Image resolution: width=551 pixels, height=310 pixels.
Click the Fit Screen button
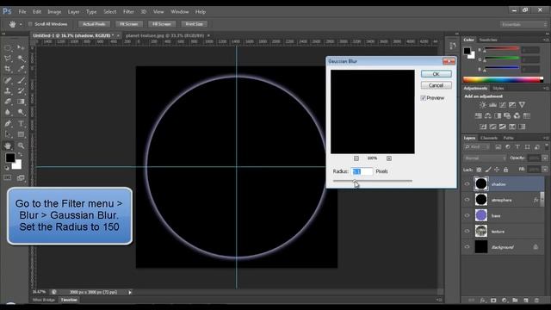point(128,24)
